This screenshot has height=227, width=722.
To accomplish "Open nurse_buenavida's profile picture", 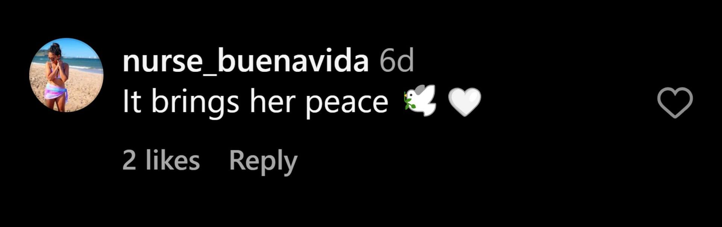I will coord(67,75).
